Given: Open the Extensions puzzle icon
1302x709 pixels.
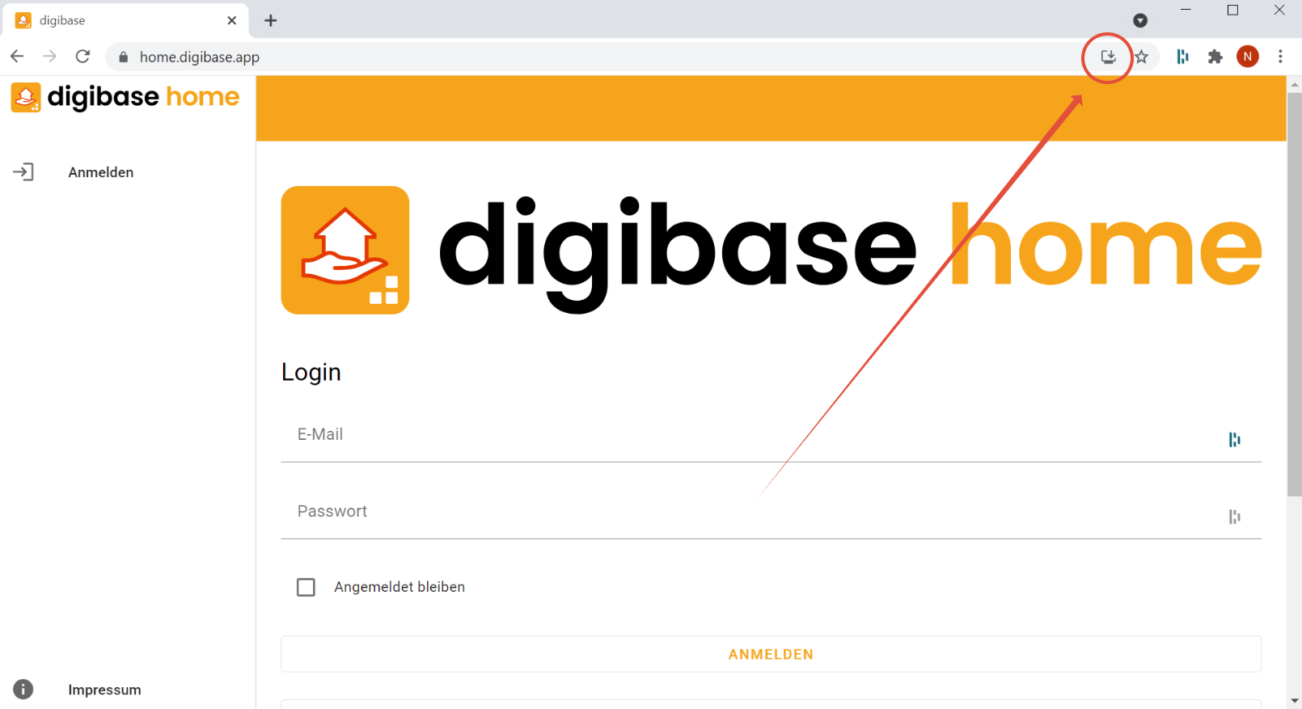Looking at the screenshot, I should tap(1215, 57).
